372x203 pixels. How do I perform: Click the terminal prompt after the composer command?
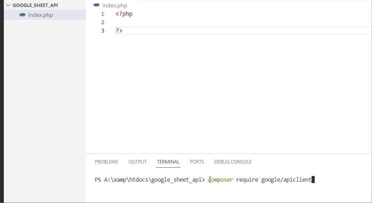click(x=313, y=179)
